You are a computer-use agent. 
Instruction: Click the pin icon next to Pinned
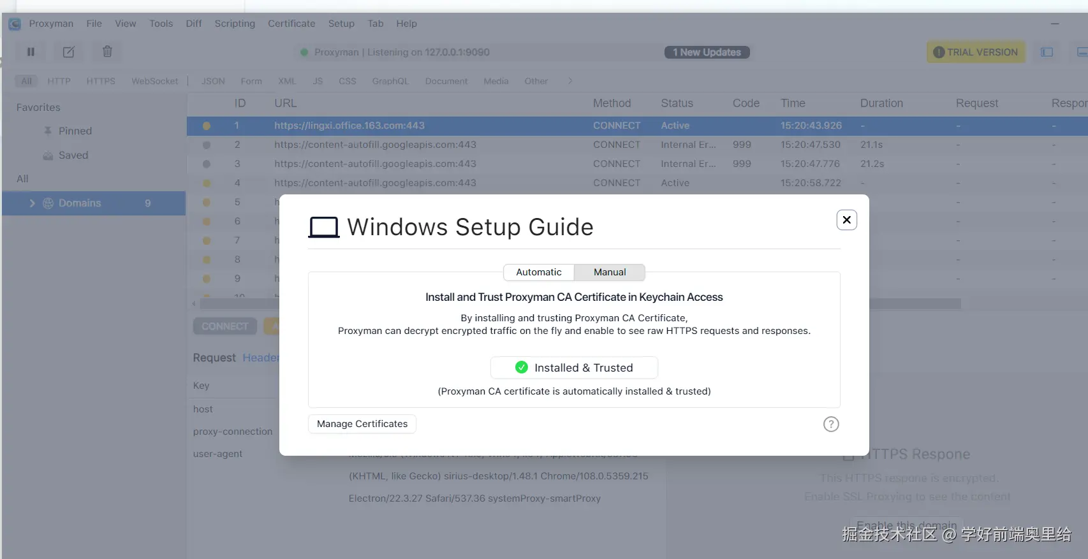[48, 131]
